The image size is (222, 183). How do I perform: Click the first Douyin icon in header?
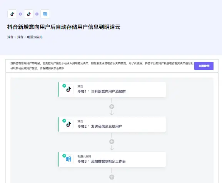pyautogui.click(x=12, y=14)
